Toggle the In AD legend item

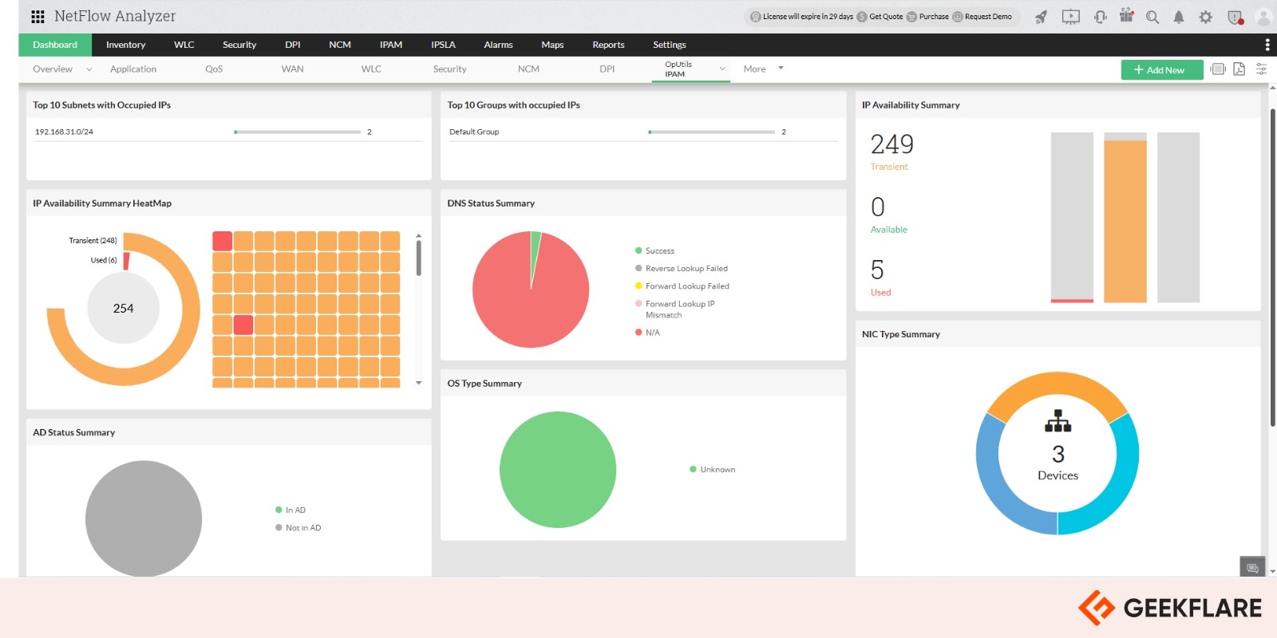point(291,510)
